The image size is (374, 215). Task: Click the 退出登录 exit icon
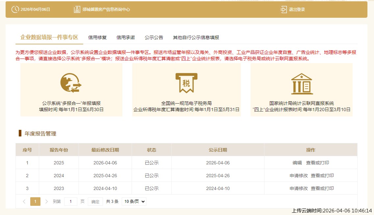283,10
